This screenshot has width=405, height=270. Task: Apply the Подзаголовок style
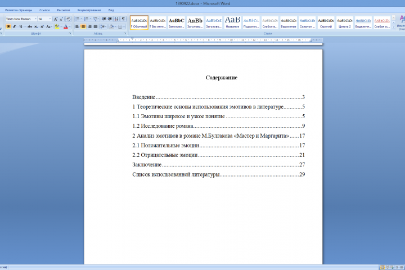coord(251,22)
